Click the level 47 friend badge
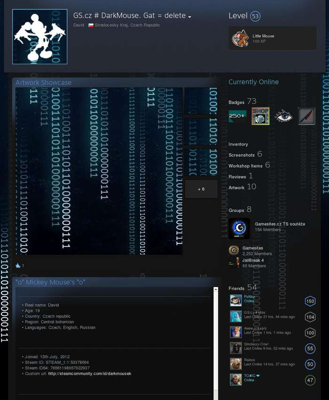 point(310,380)
